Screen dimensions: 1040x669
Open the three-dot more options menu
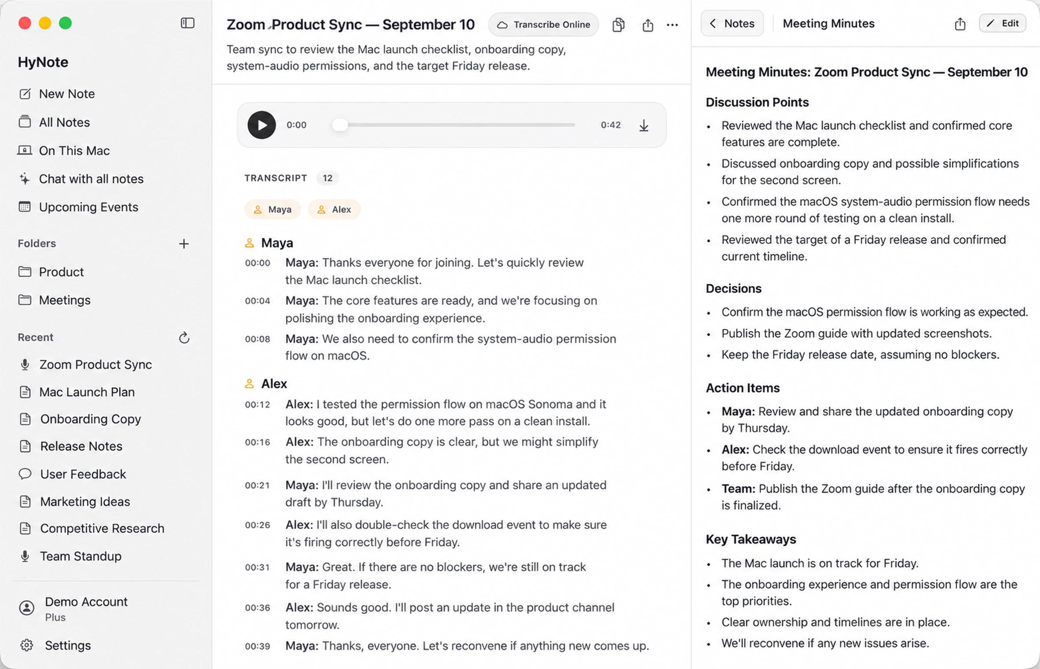672,25
